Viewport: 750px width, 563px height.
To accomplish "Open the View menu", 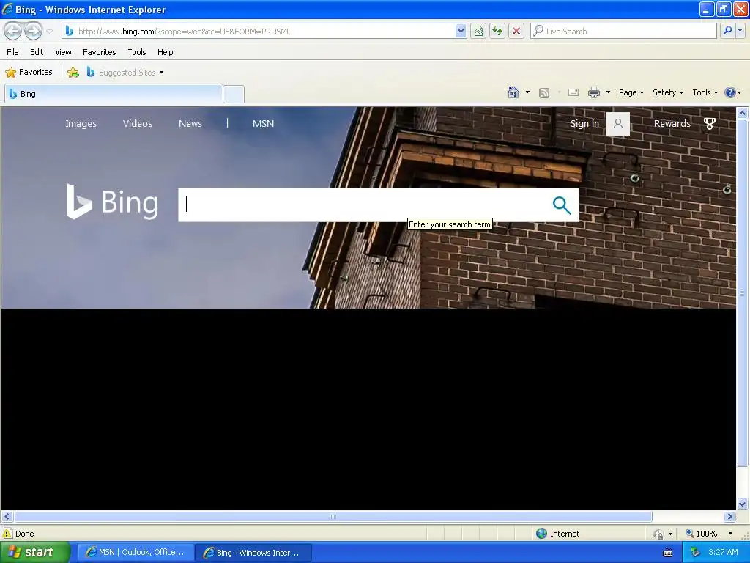I will (x=63, y=52).
